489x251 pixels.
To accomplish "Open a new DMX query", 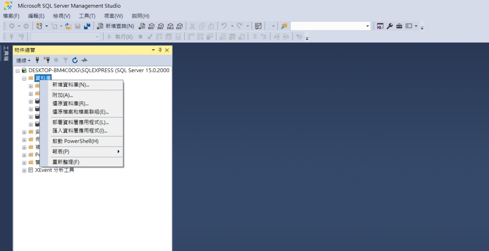I will point(160,26).
